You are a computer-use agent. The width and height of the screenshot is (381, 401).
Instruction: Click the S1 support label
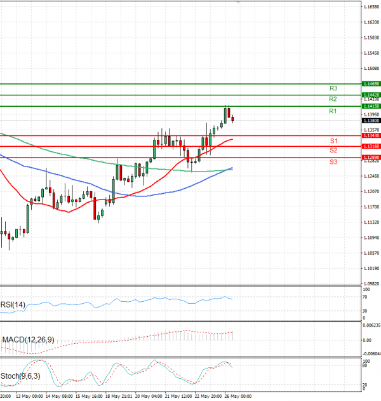click(x=334, y=141)
